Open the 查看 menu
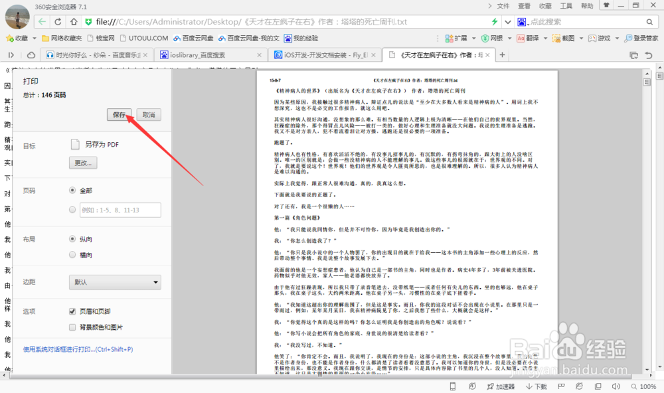The width and height of the screenshot is (664, 393). point(525,6)
